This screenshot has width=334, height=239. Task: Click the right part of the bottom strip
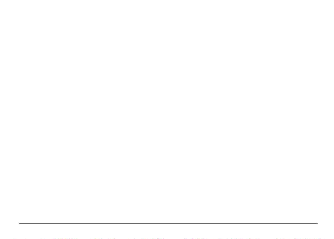pyautogui.click(x=291, y=238)
